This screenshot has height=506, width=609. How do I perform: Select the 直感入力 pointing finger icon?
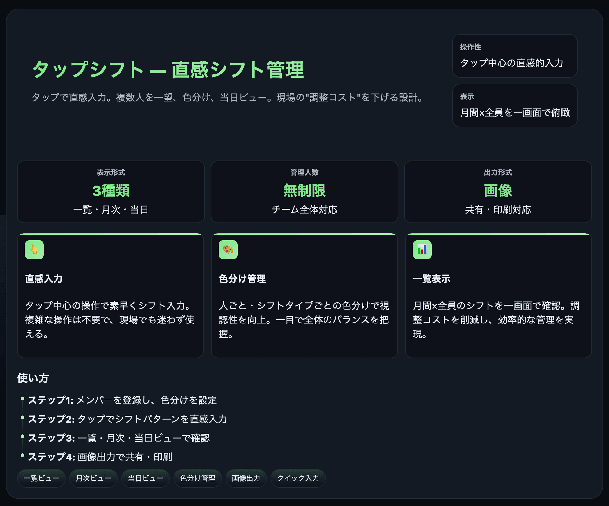(34, 250)
